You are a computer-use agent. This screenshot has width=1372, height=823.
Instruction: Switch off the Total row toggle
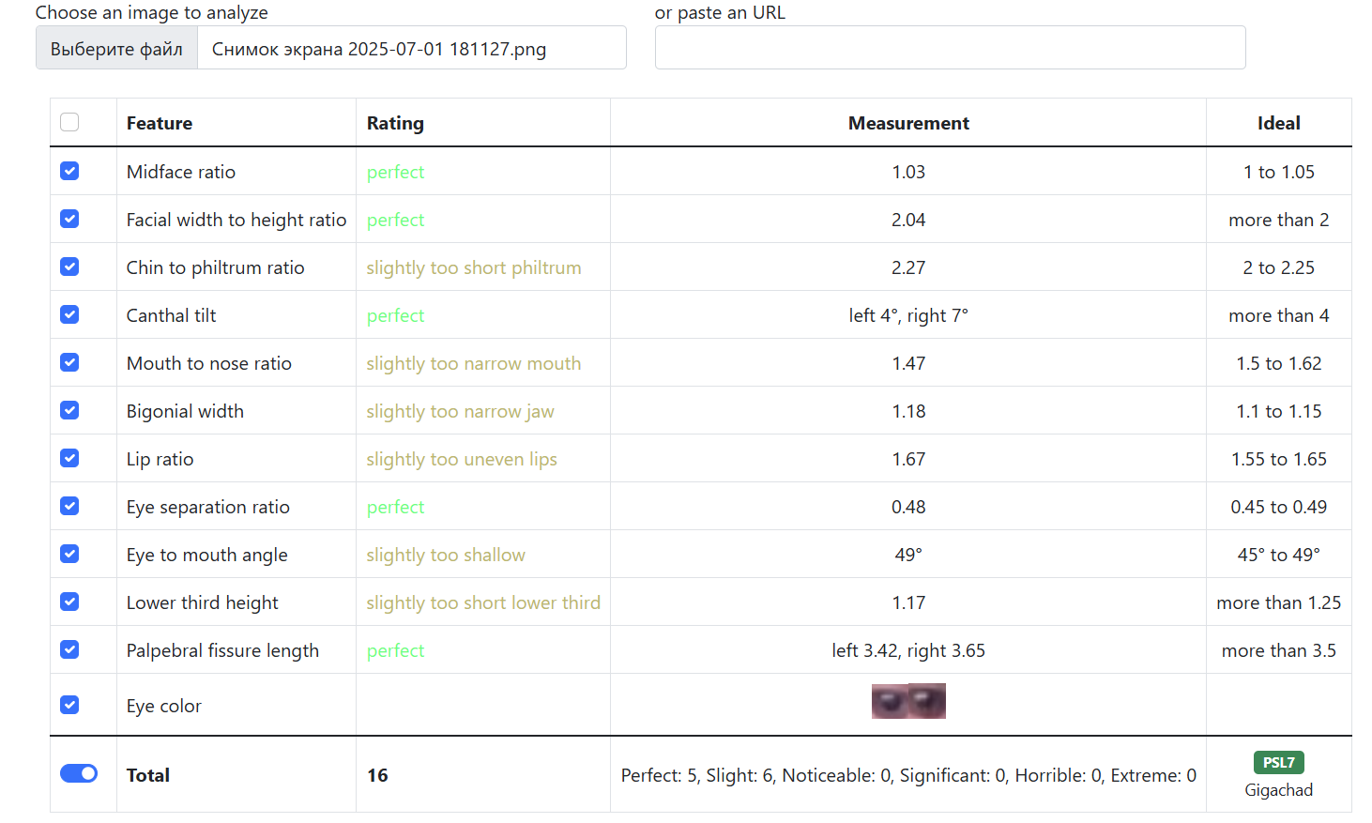pyautogui.click(x=79, y=773)
